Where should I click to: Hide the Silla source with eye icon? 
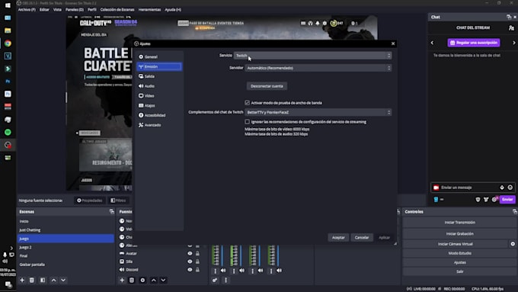190,262
